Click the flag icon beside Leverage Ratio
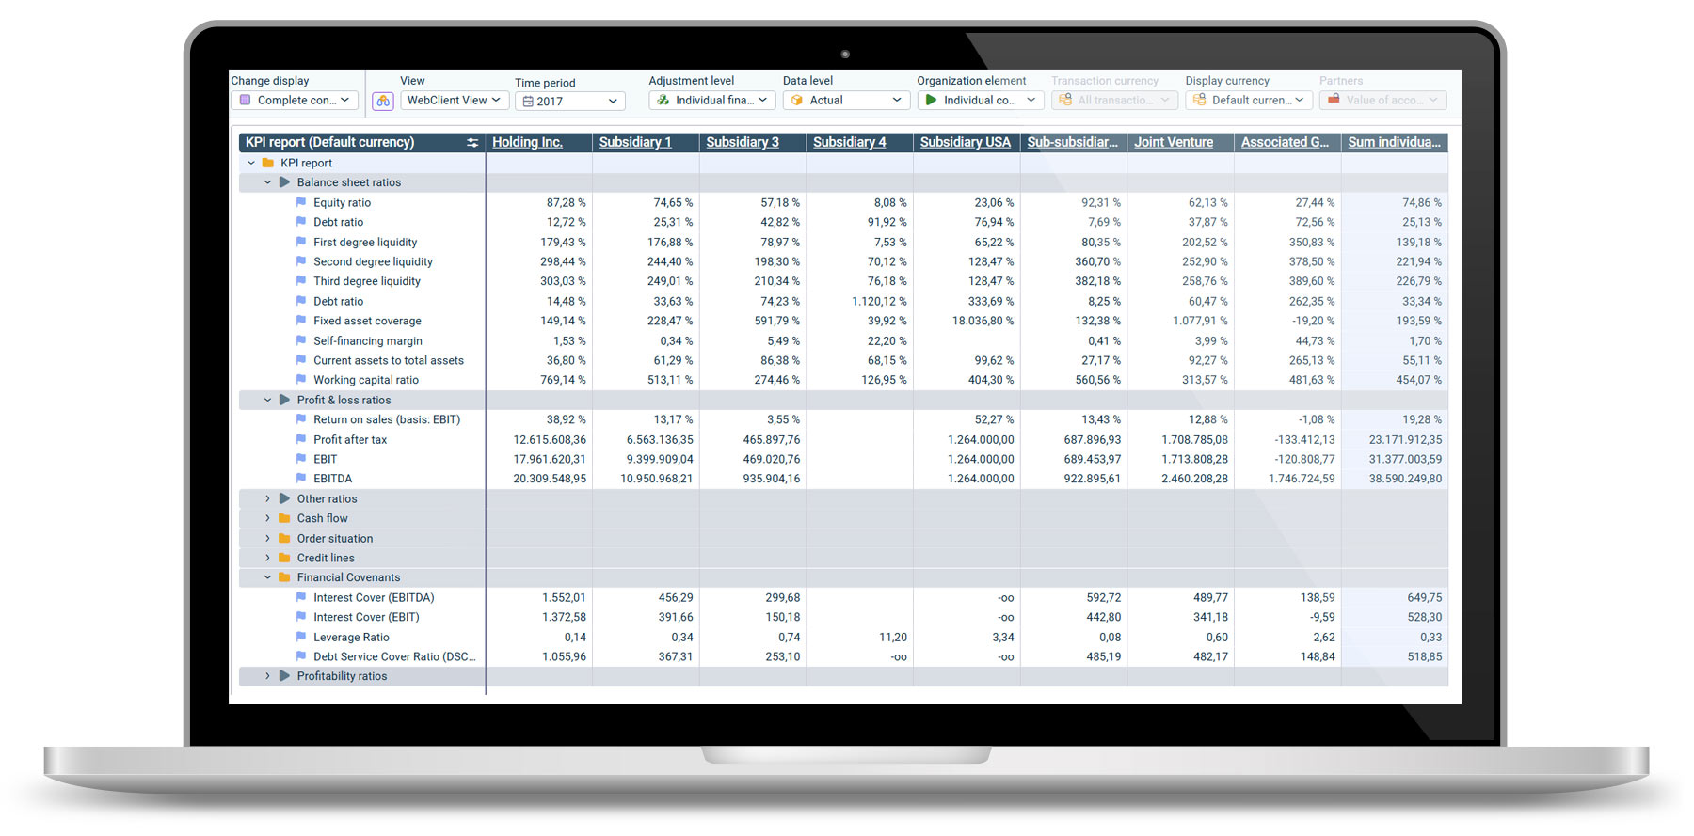 coord(301,637)
